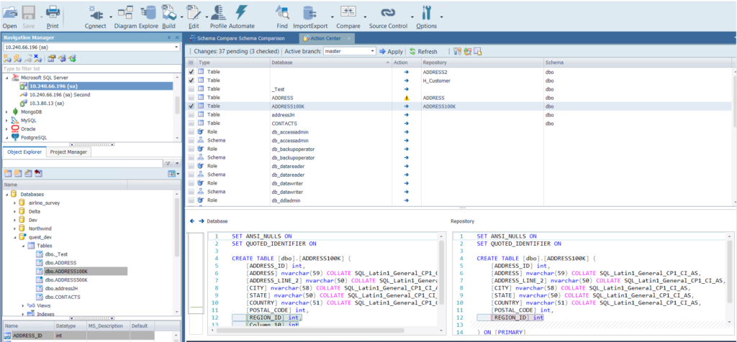Viewport: 737px width, 342px height.
Task: Switch to the Project Manager tab
Action: click(68, 152)
